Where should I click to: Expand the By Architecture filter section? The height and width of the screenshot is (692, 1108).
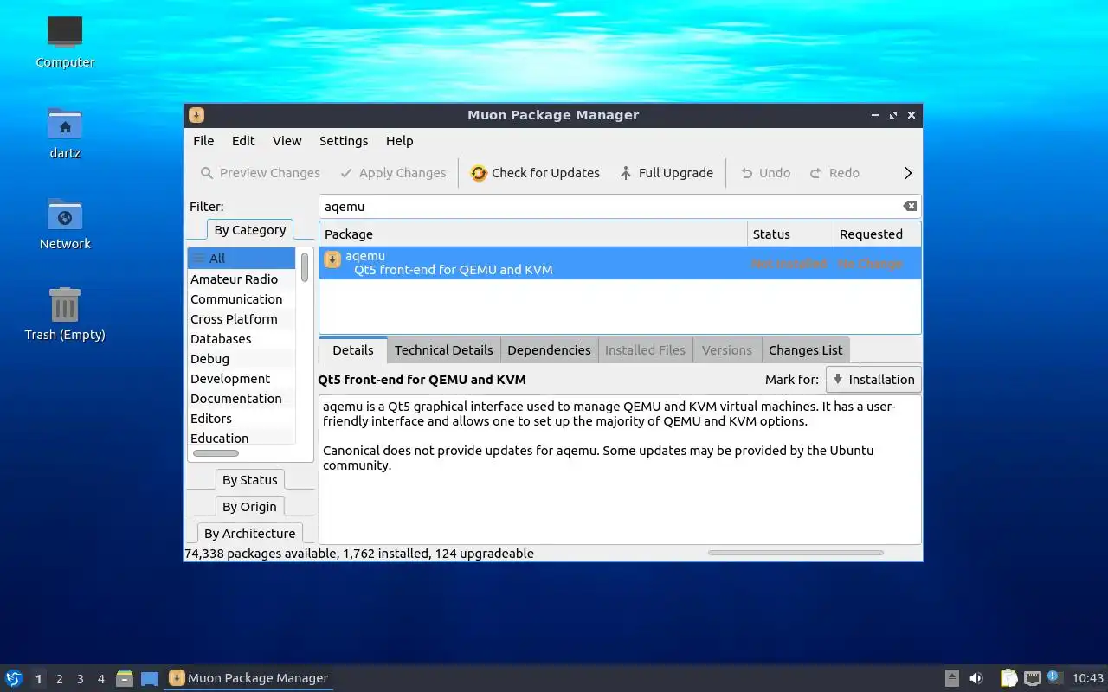tap(249, 534)
